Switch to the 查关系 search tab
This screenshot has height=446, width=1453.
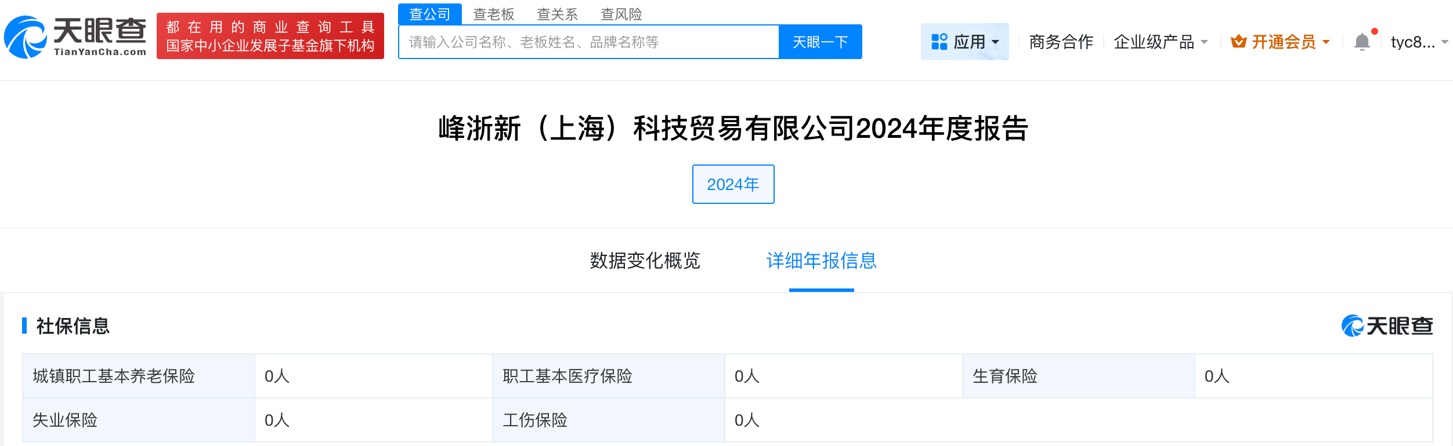[x=558, y=14]
